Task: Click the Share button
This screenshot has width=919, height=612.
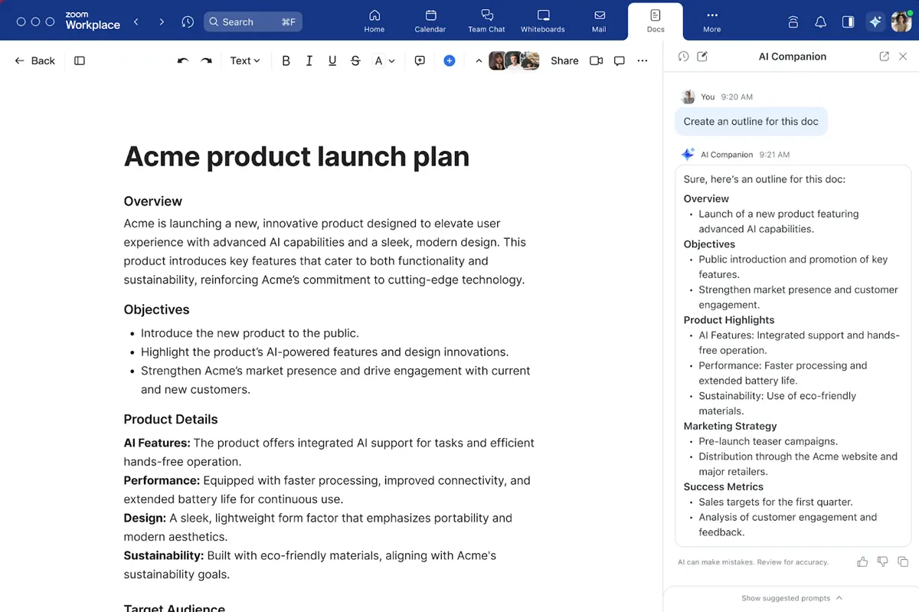Action: click(x=564, y=61)
